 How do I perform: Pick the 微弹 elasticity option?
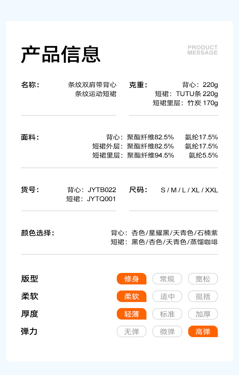click(x=167, y=331)
